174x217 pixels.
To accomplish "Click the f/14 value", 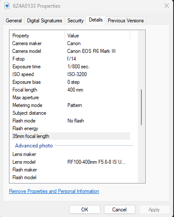I will pyautogui.click(x=72, y=59).
